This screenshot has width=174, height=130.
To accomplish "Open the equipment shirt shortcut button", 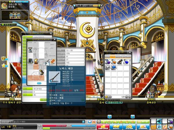I will (x=127, y=122).
